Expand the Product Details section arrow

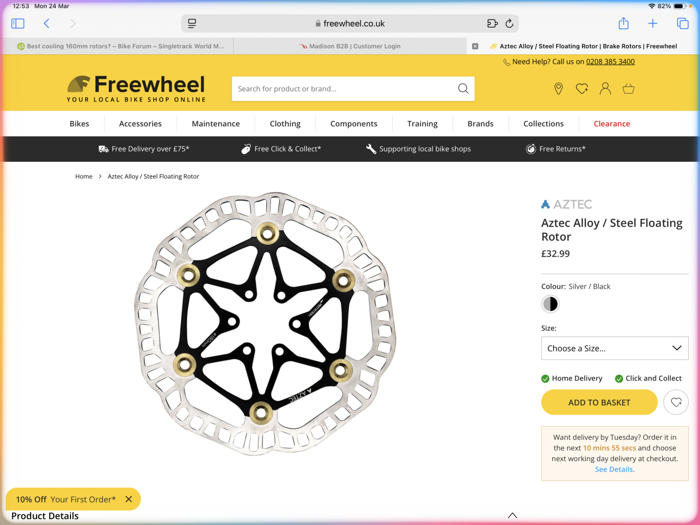(512, 515)
